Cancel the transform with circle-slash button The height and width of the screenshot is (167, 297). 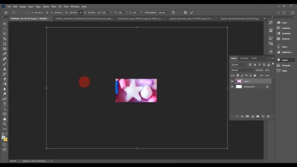click(185, 13)
